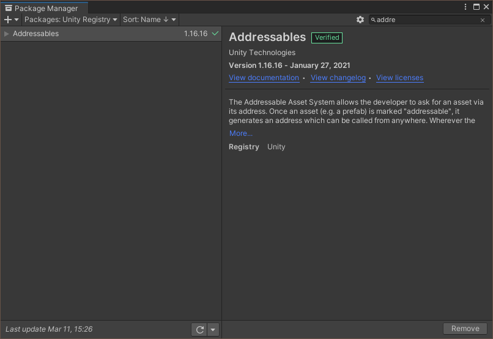Expand description with the More... link
The height and width of the screenshot is (339, 493).
[241, 133]
